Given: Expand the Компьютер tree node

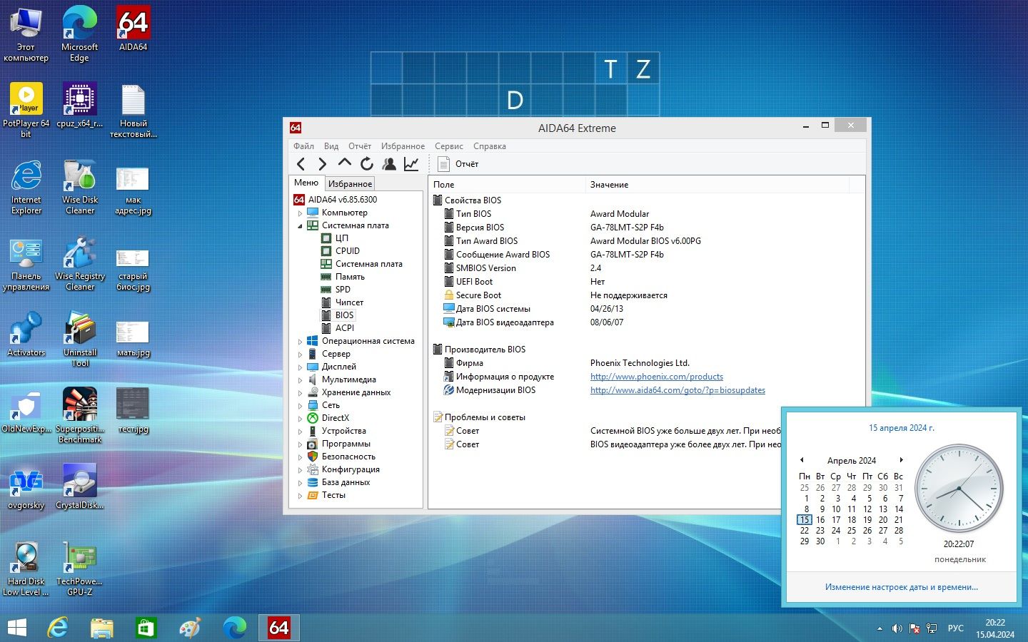Looking at the screenshot, I should pyautogui.click(x=300, y=213).
